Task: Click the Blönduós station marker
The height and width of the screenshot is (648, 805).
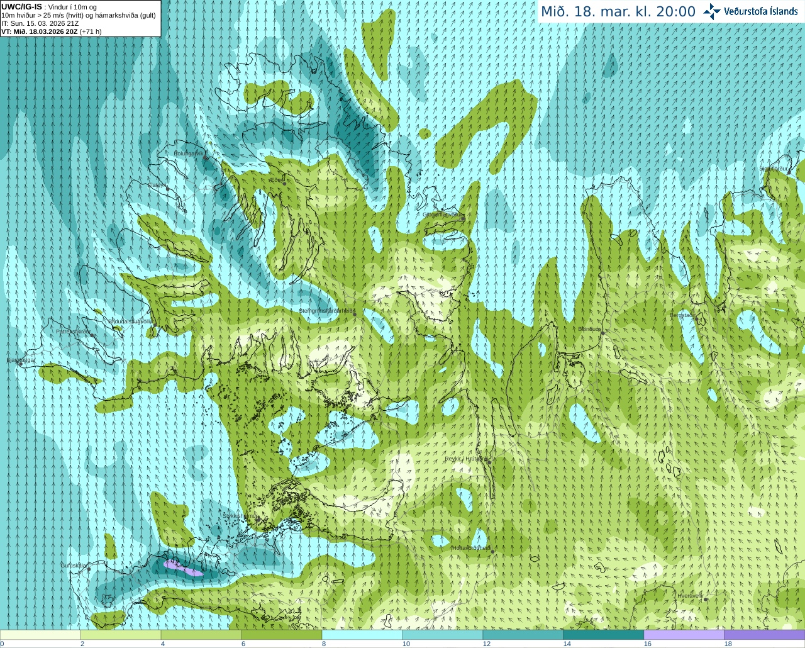Action: click(x=602, y=333)
